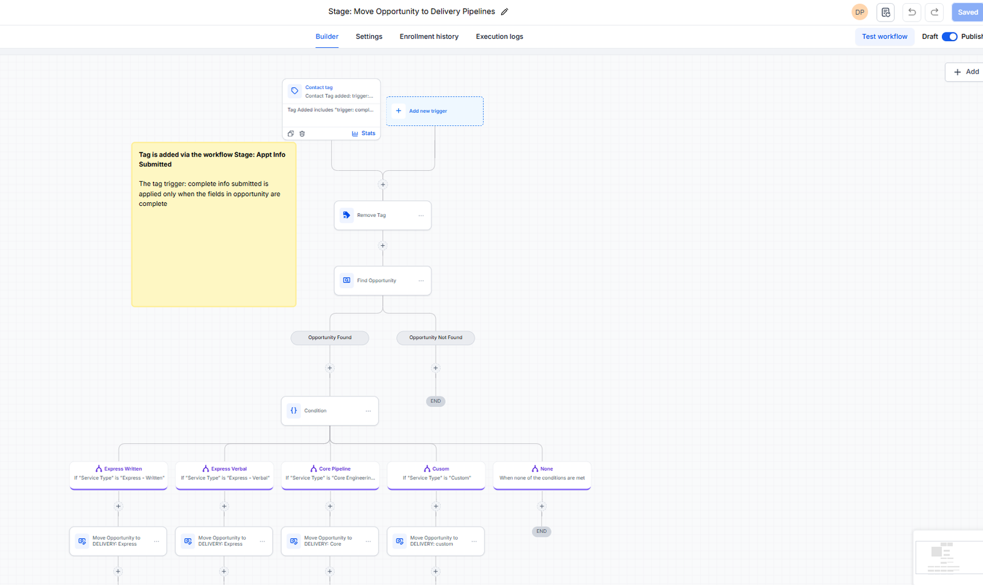Click the Condition curly braces icon
Screen dimensions: 983x585
(294, 410)
